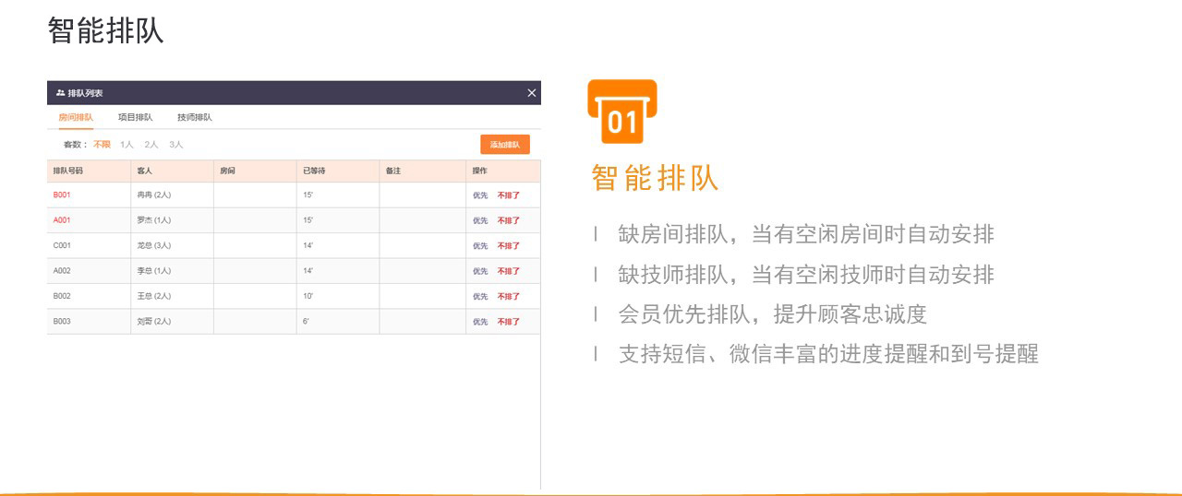Click the red queue number A001
The image size is (1182, 496).
click(x=62, y=220)
